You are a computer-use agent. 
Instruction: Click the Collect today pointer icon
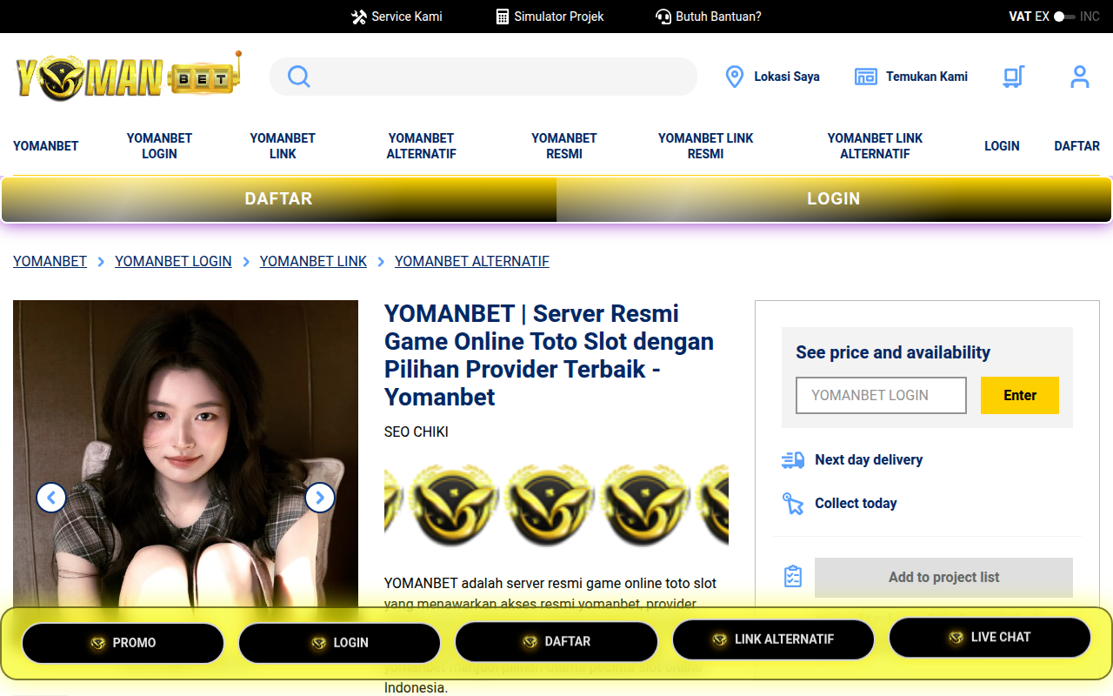[x=793, y=504]
